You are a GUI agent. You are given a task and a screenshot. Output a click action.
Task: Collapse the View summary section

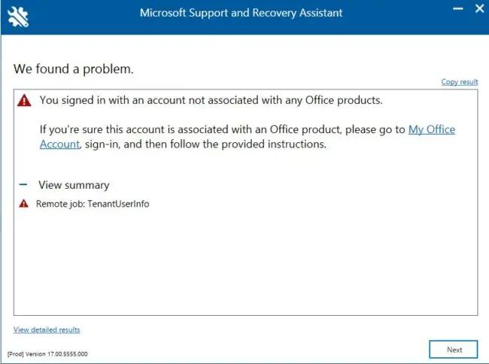23,184
